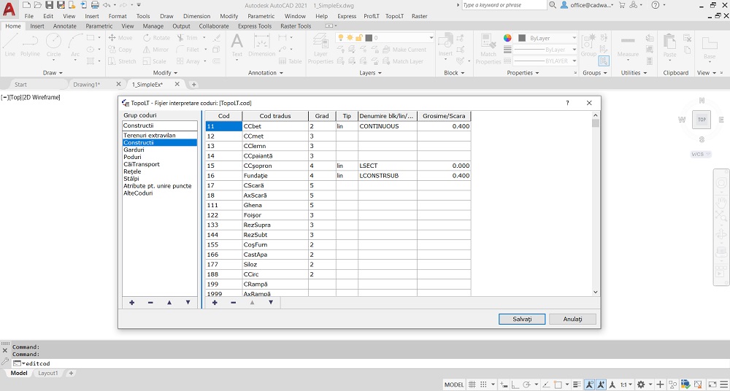This screenshot has height=391, width=730.
Task: Toggle annotation visibility in status bar
Action: pyautogui.click(x=589, y=384)
